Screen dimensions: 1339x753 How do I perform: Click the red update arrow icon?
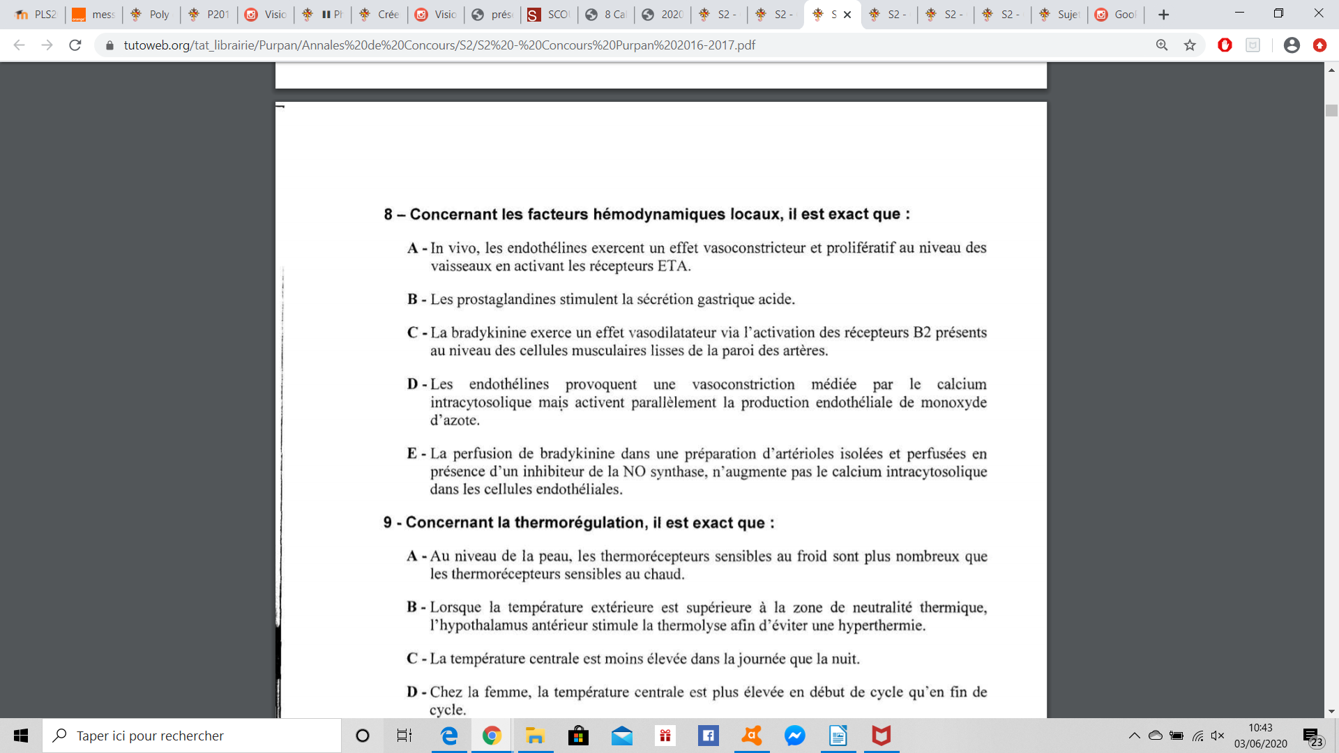click(1319, 45)
